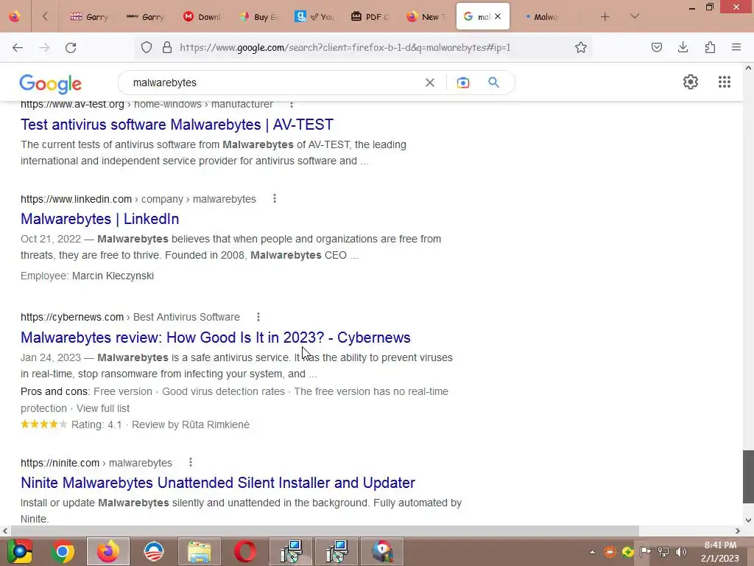
Task: Switch to the first Garry tab
Action: (89, 17)
